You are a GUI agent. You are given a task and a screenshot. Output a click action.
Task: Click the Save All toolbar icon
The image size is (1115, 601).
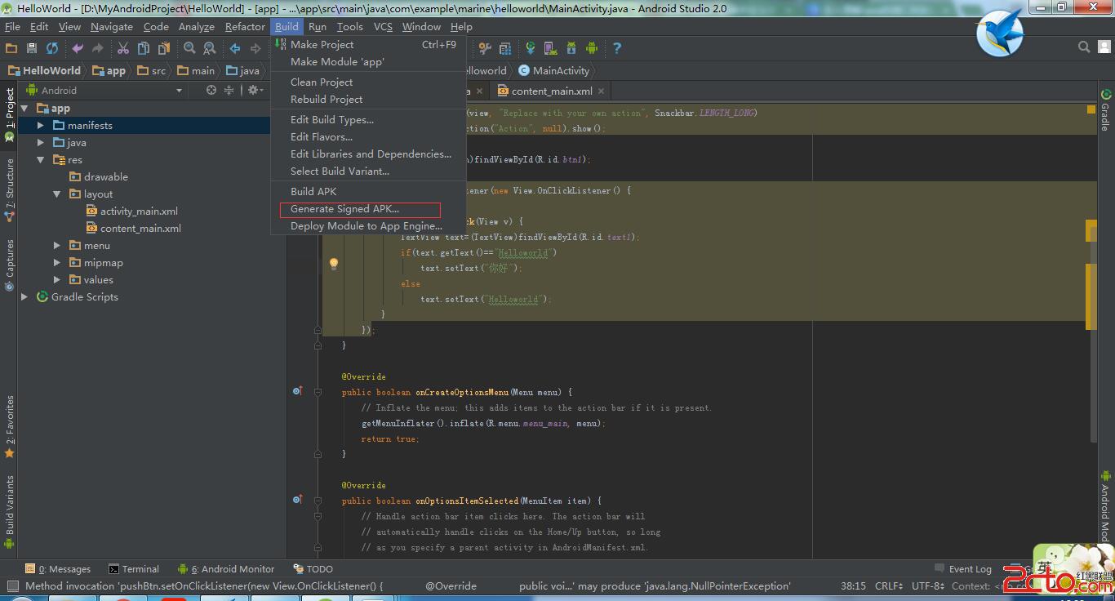(32, 48)
